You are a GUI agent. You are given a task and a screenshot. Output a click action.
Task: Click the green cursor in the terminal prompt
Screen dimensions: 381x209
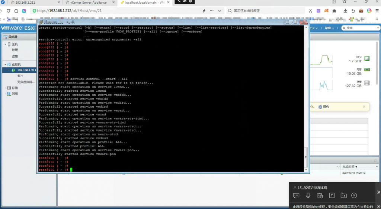pos(71,170)
